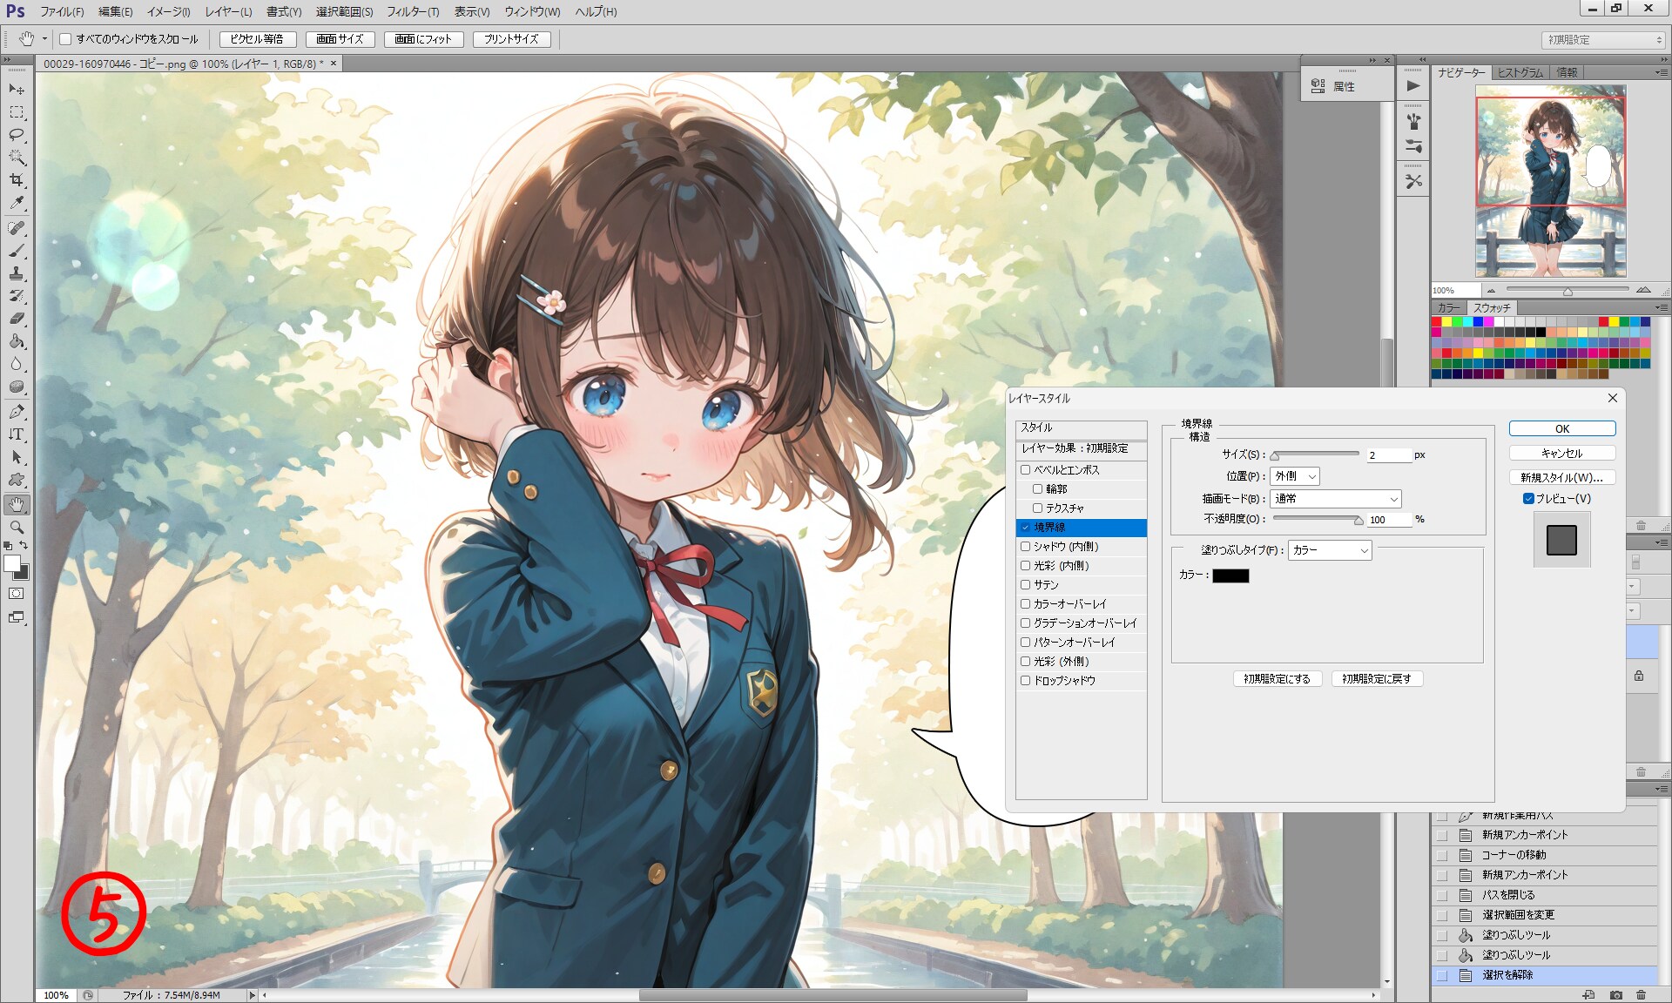
Task: Open the Blend Mode (描画モード) dropdown showing 通常
Action: point(1335,499)
